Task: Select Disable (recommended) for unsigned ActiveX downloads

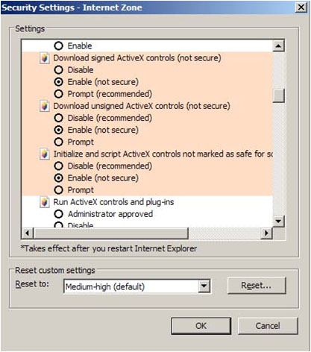Action: click(x=58, y=118)
